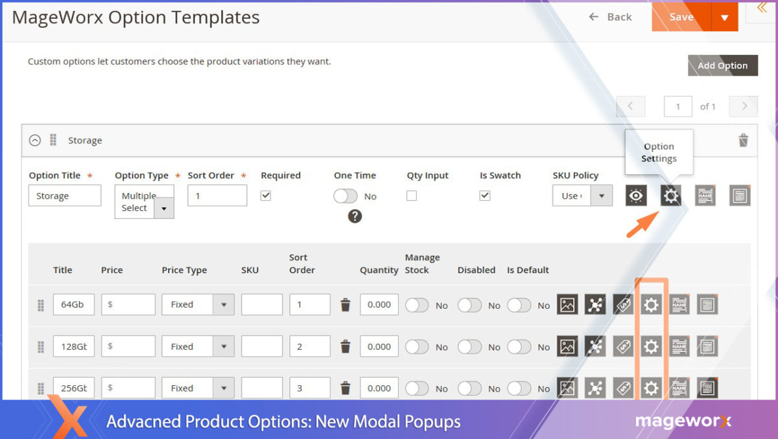
Task: Toggle the One Time switch
Action: 346,196
